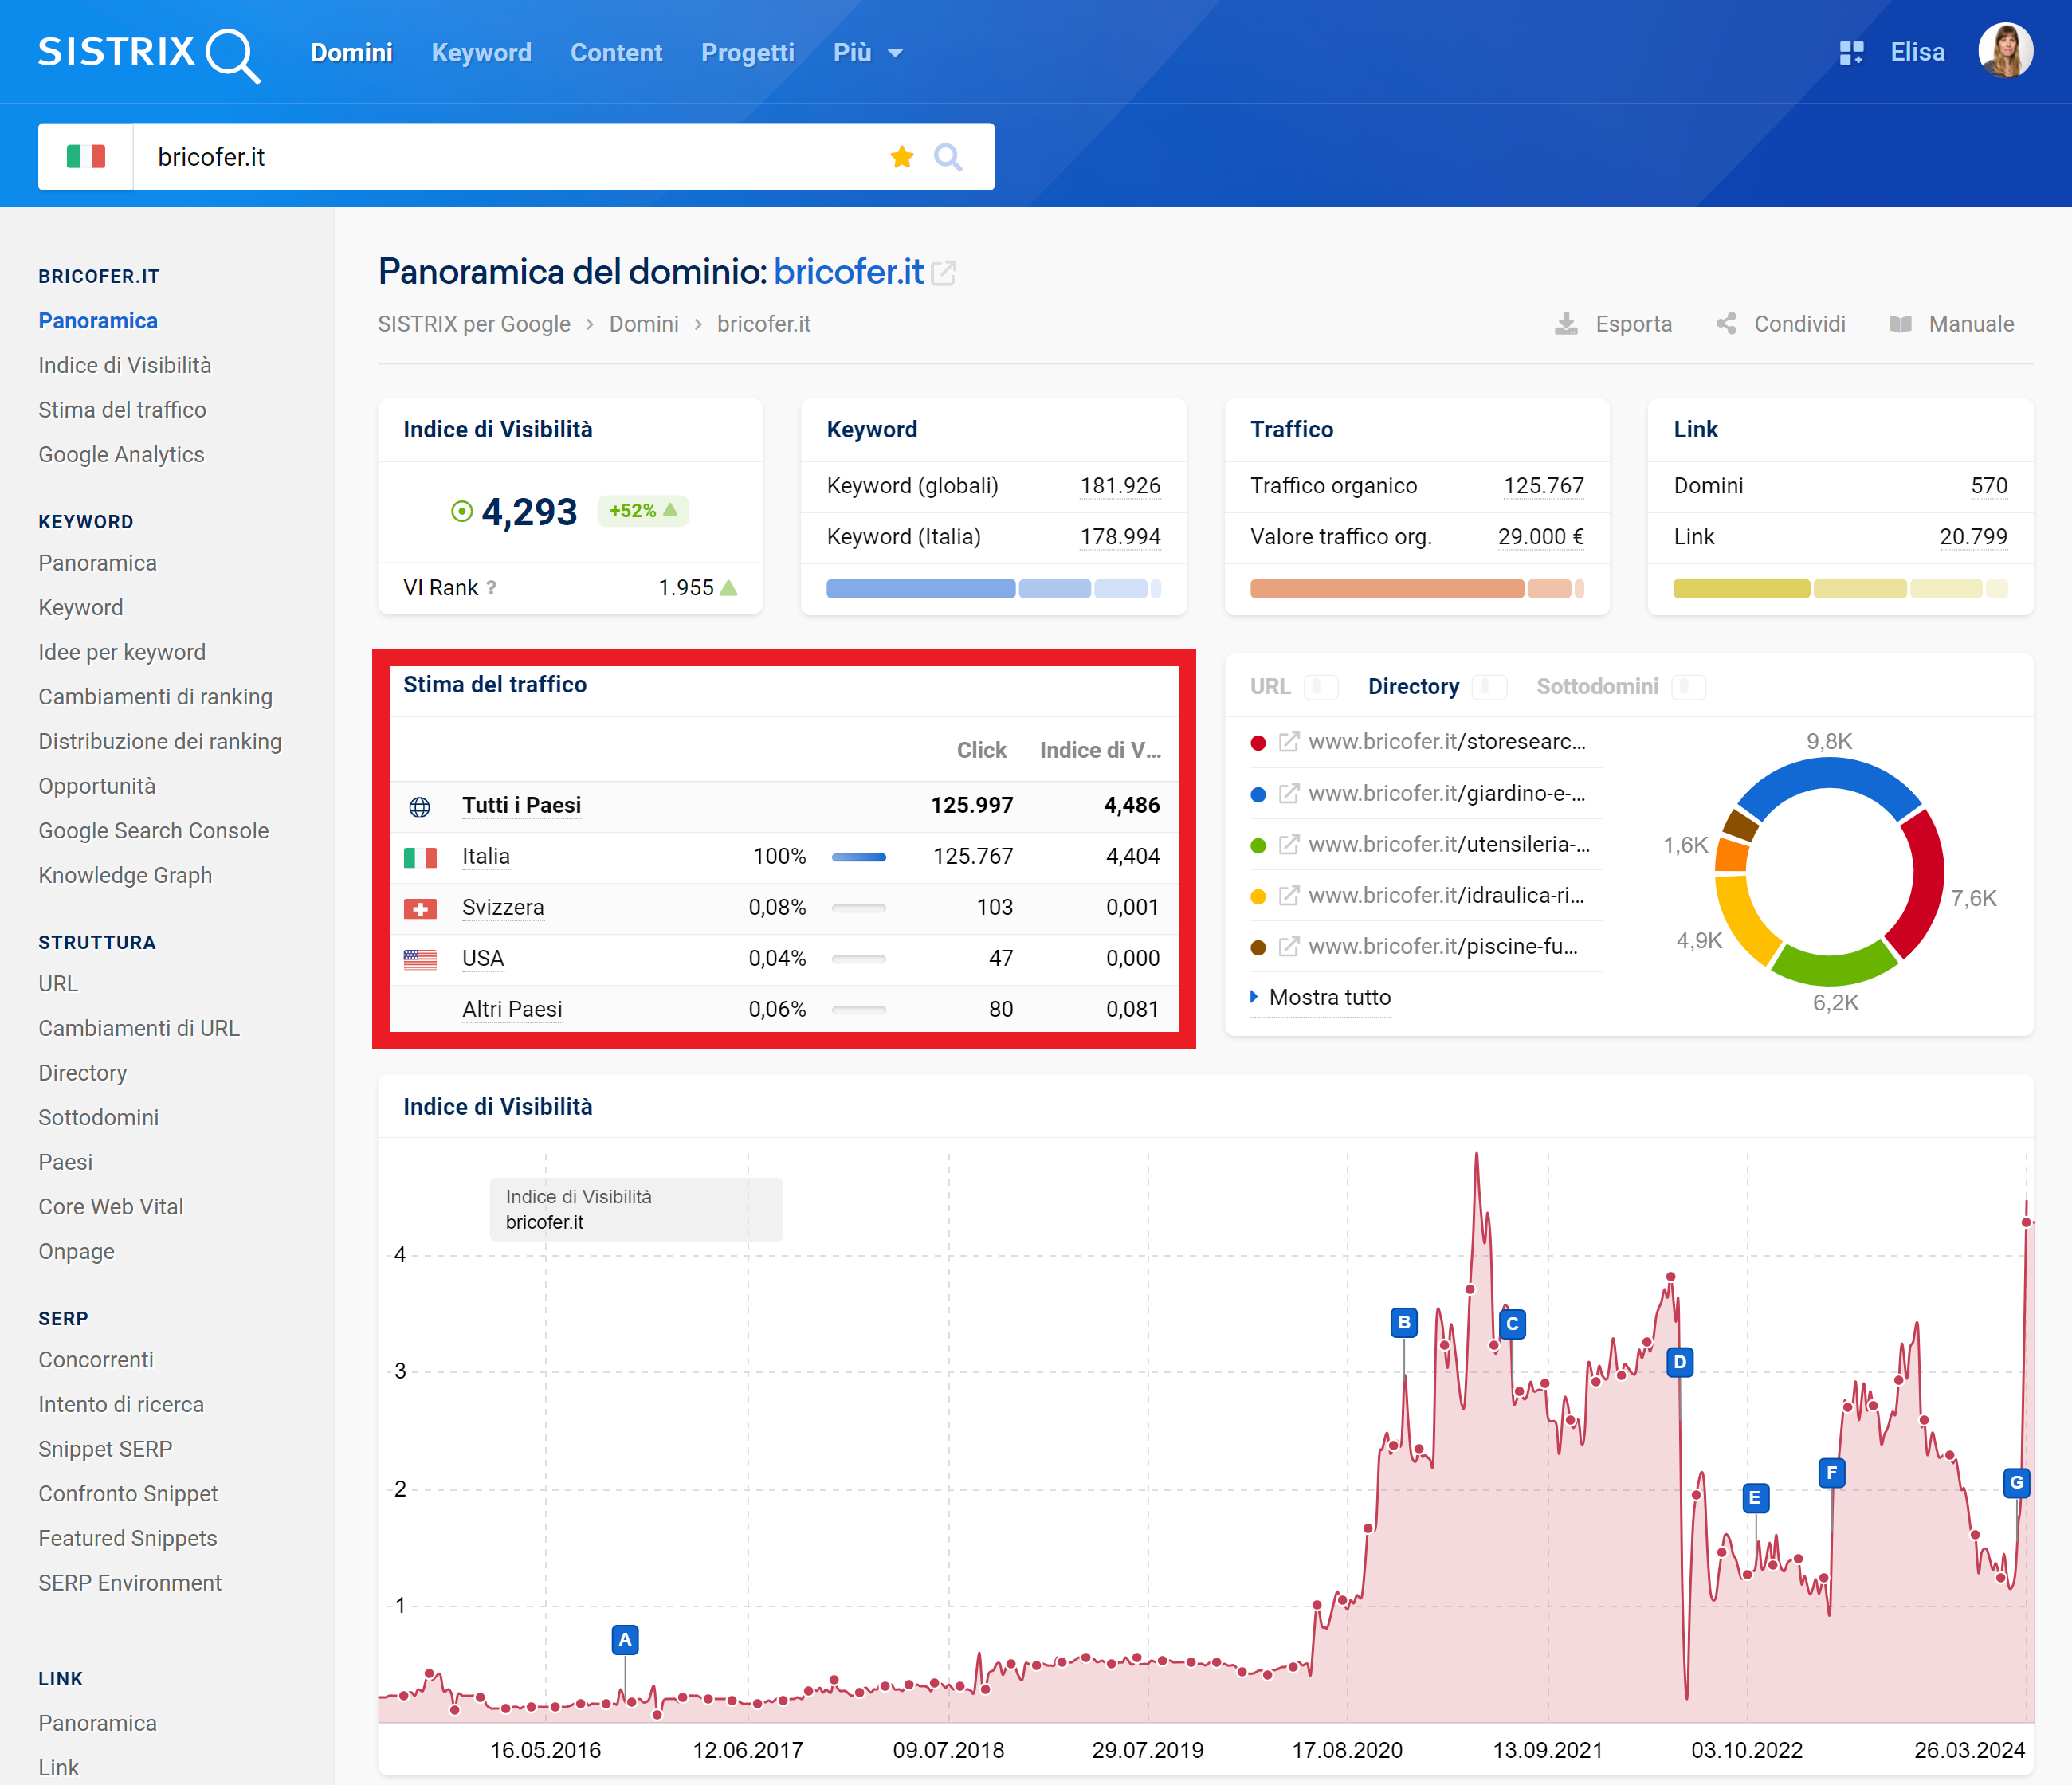Click the Domini breadcrumb link

pyautogui.click(x=644, y=324)
